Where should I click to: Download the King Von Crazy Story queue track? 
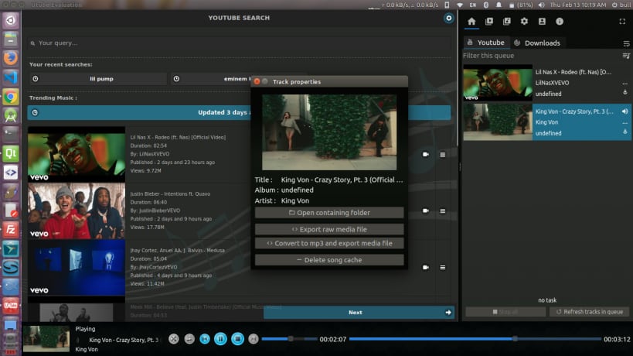[625, 132]
